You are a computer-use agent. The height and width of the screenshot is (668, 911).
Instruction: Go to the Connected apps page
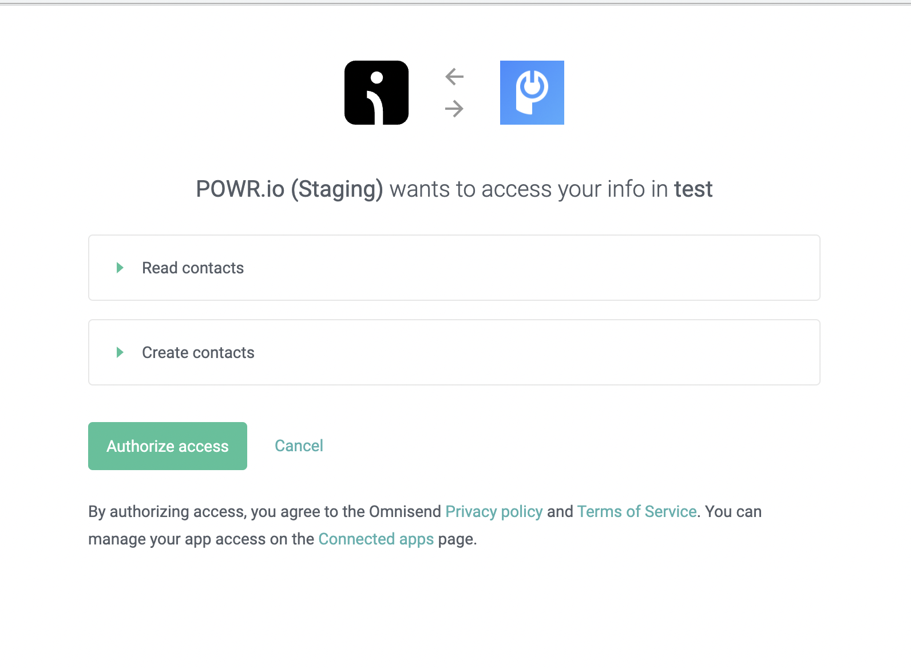pyautogui.click(x=376, y=539)
